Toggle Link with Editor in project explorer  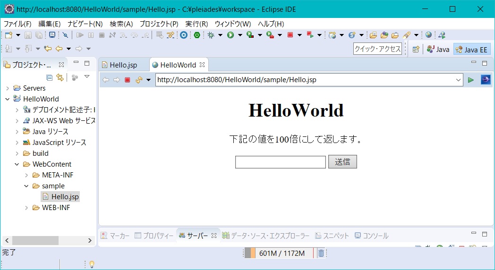point(60,77)
